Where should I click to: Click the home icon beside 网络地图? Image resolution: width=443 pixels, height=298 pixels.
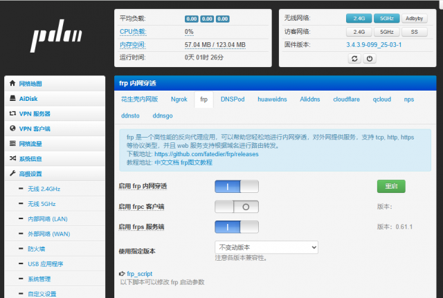point(12,83)
